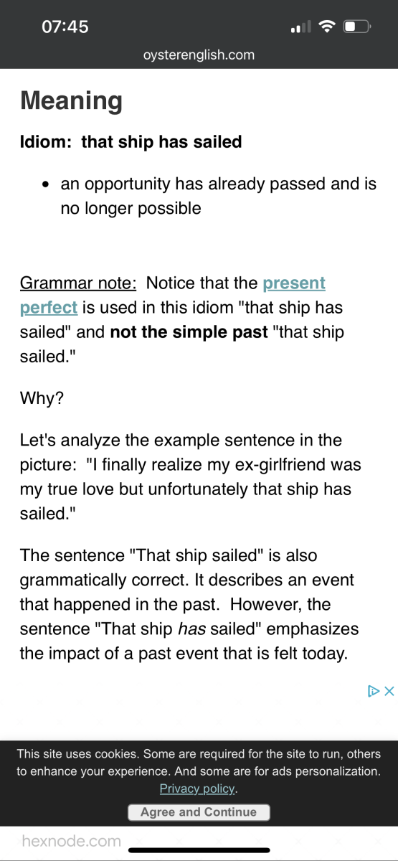398x861 pixels.
Task: Click the underlined "Grammar note:" label
Action: 78,283
